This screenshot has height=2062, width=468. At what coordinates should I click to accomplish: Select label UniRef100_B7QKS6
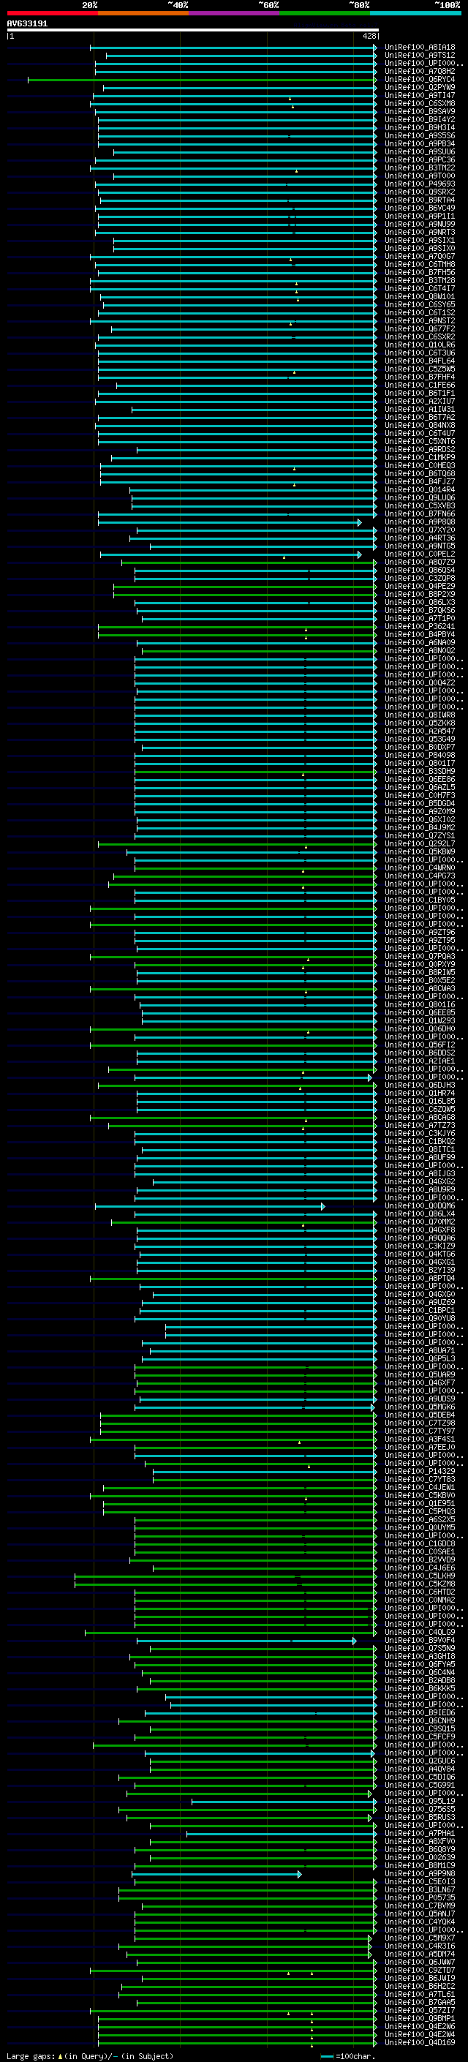click(420, 610)
